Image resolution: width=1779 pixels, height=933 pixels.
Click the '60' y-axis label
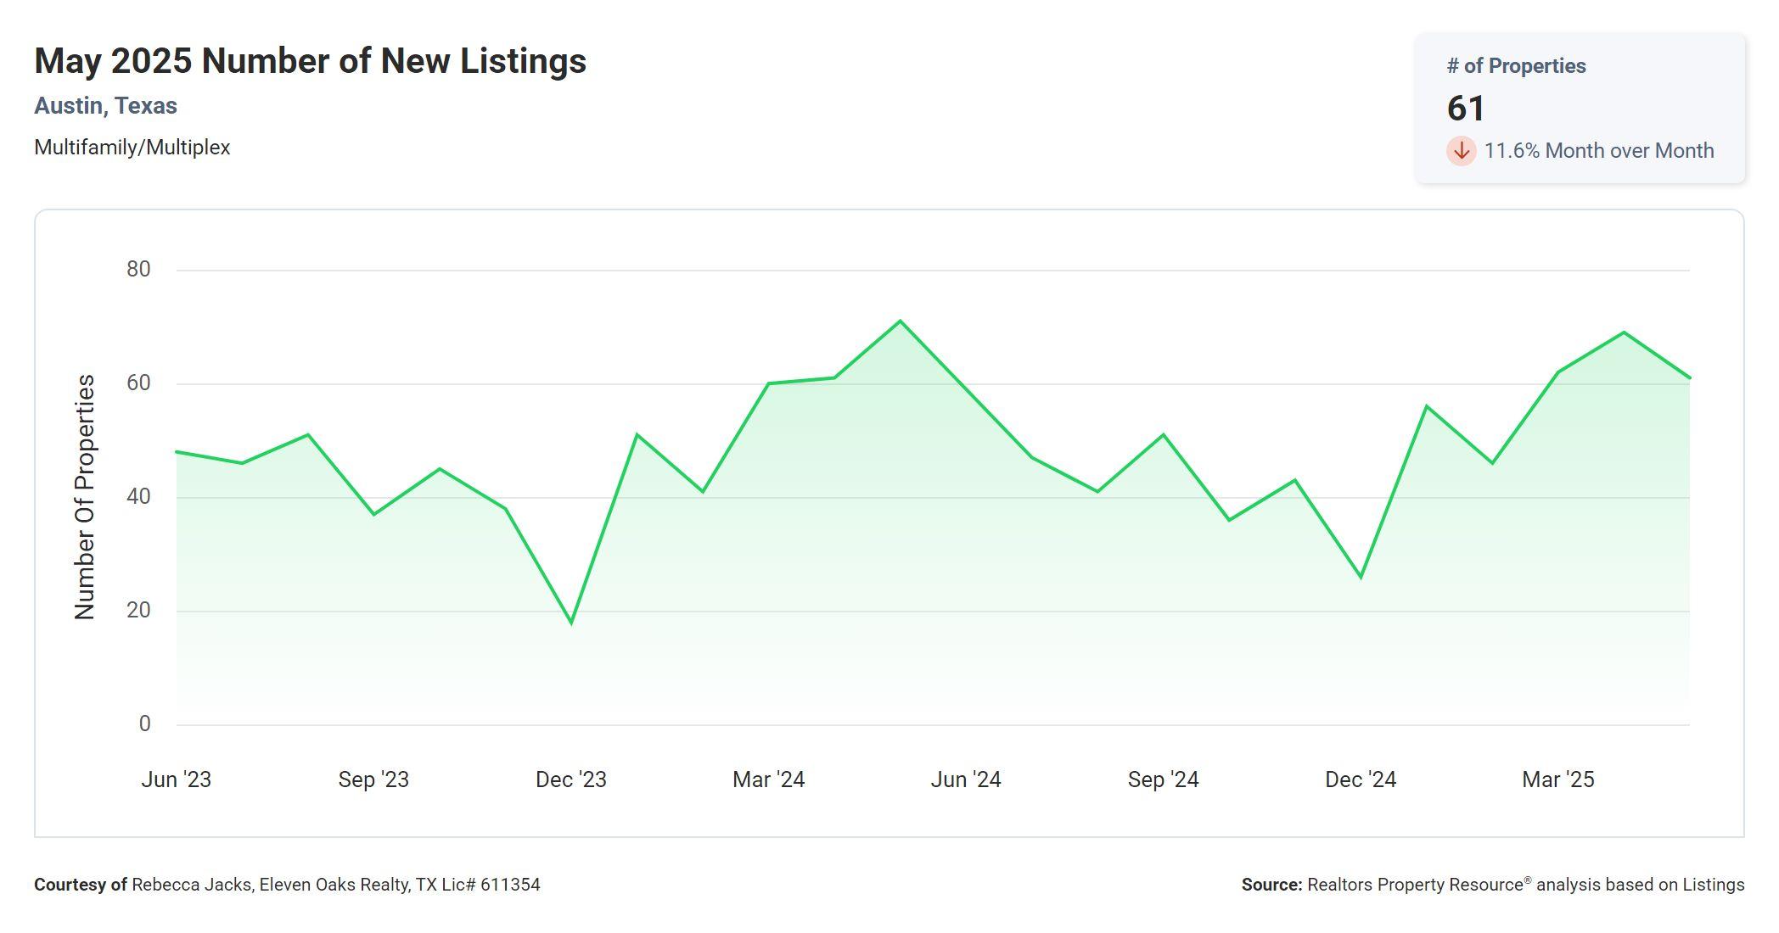(138, 383)
